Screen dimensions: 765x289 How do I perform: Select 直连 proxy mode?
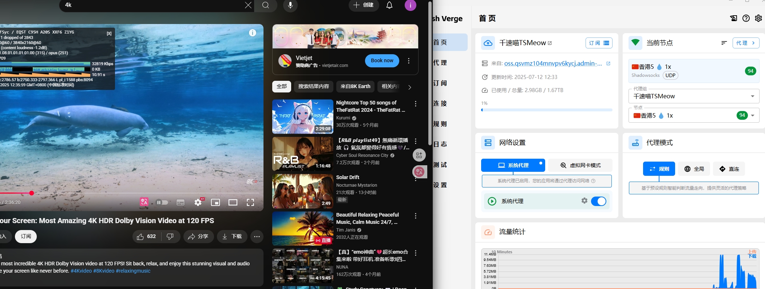(x=729, y=169)
